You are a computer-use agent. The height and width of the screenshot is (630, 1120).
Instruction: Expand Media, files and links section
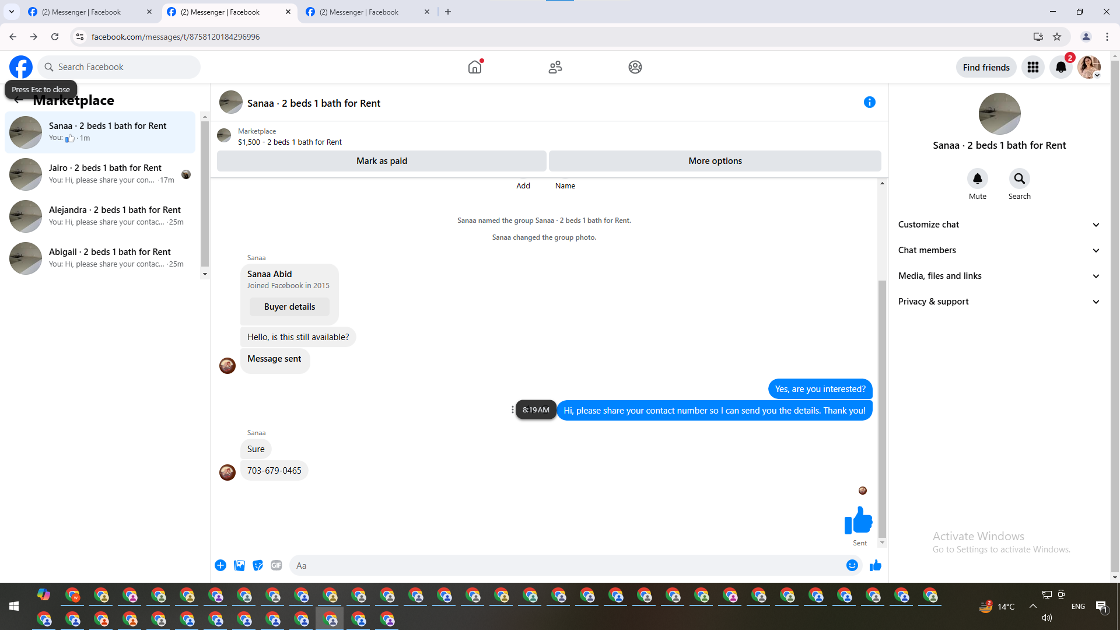999,276
